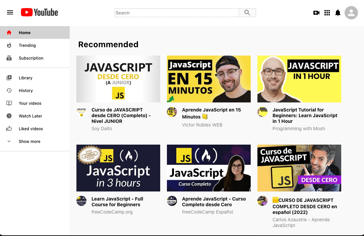Click Soy Dalto channel name

pos(102,129)
